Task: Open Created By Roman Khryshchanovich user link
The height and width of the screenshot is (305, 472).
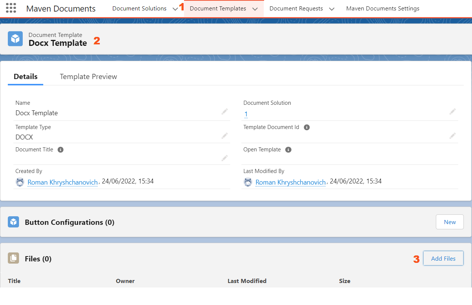Action: (62, 182)
